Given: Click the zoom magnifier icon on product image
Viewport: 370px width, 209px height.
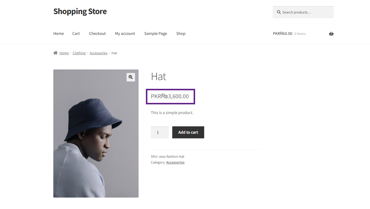Looking at the screenshot, I should [131, 77].
